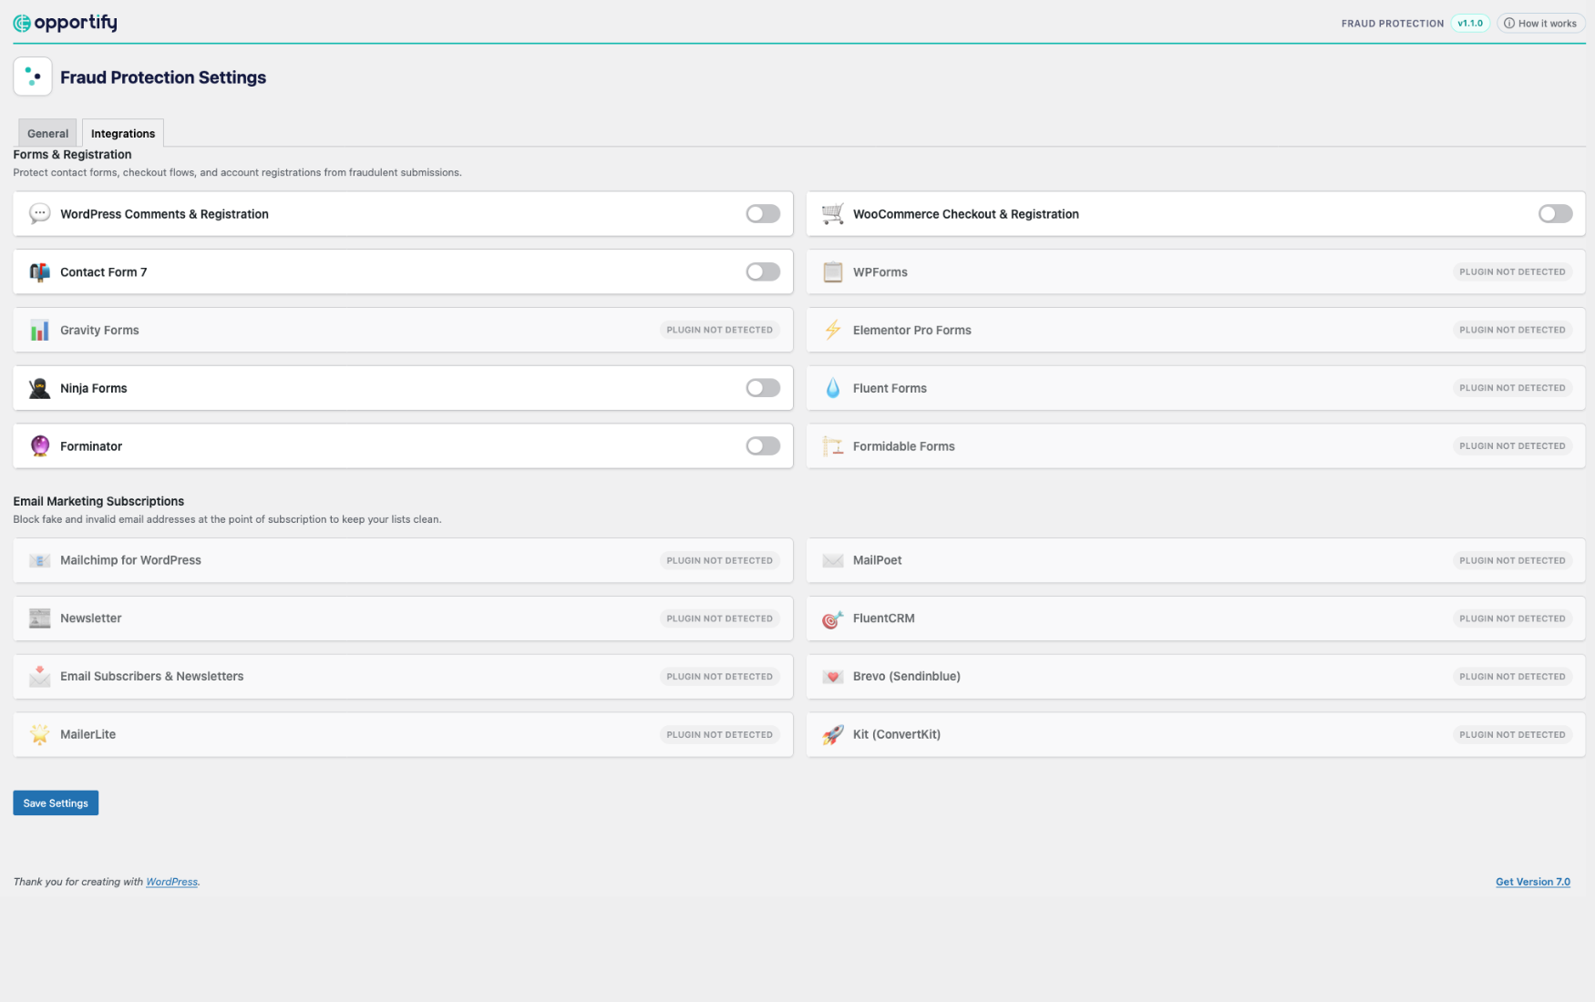Click the Ninja Forms label
Screen dimensions: 1595x1002
click(93, 388)
